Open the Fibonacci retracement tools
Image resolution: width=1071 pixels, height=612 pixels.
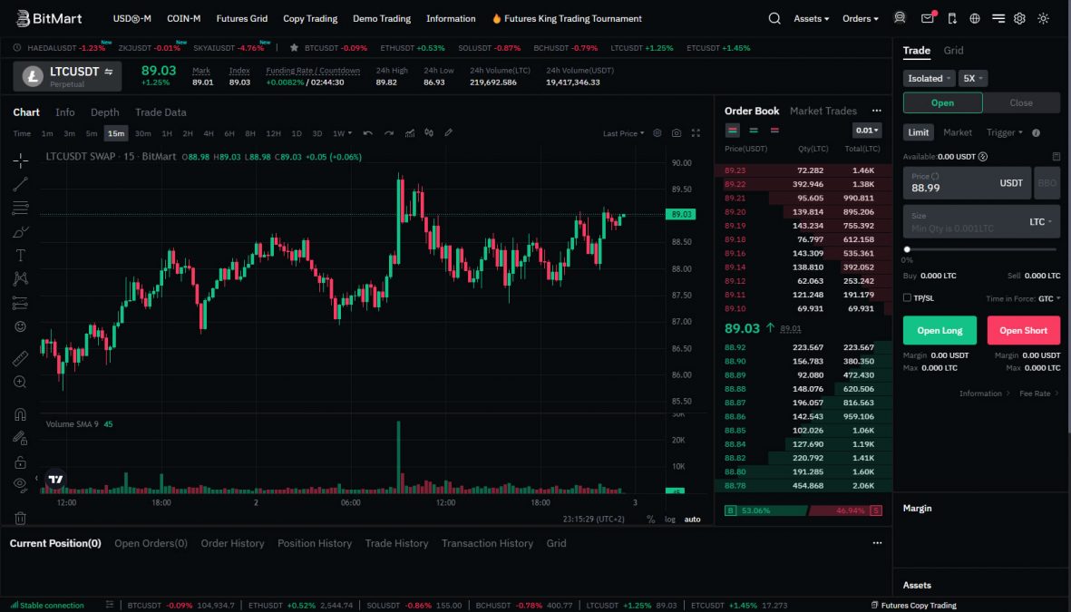pos(21,208)
